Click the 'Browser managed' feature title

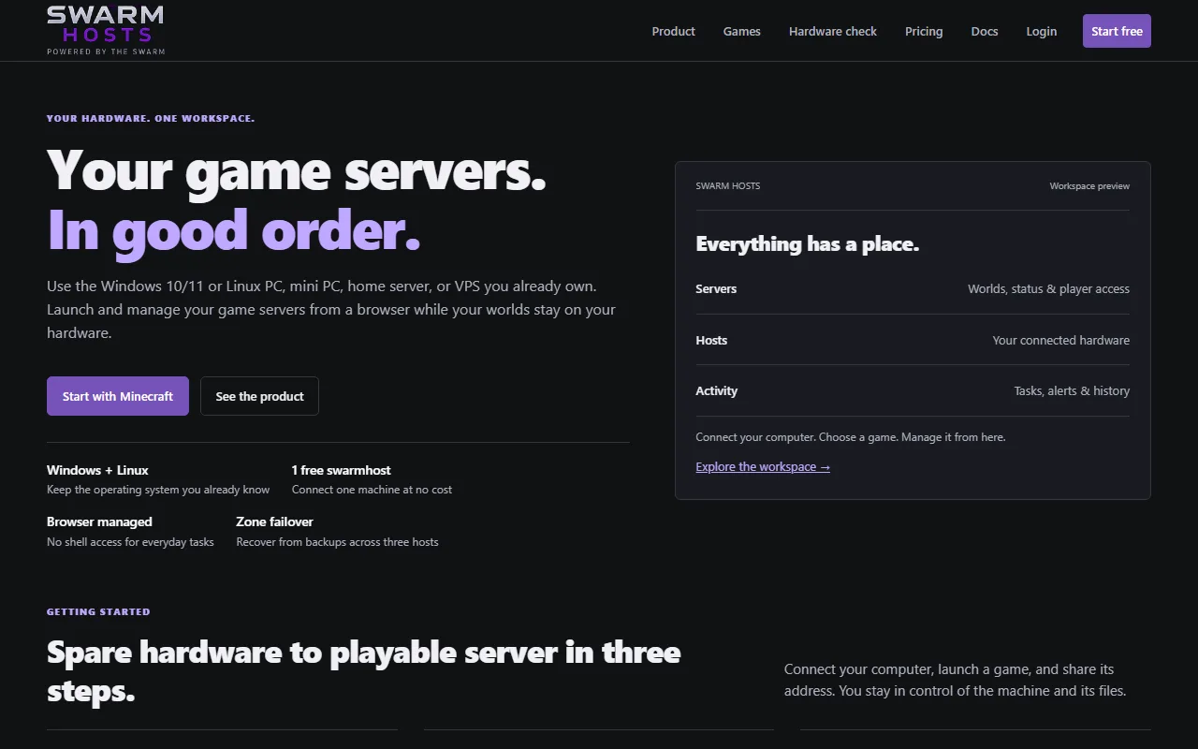tap(99, 521)
